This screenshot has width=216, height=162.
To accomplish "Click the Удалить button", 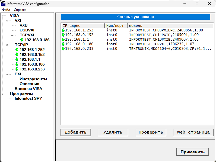I will (113, 132).
